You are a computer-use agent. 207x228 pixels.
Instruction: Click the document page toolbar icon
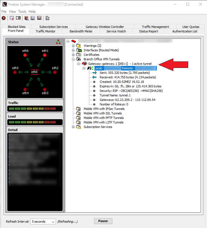pos(47,18)
